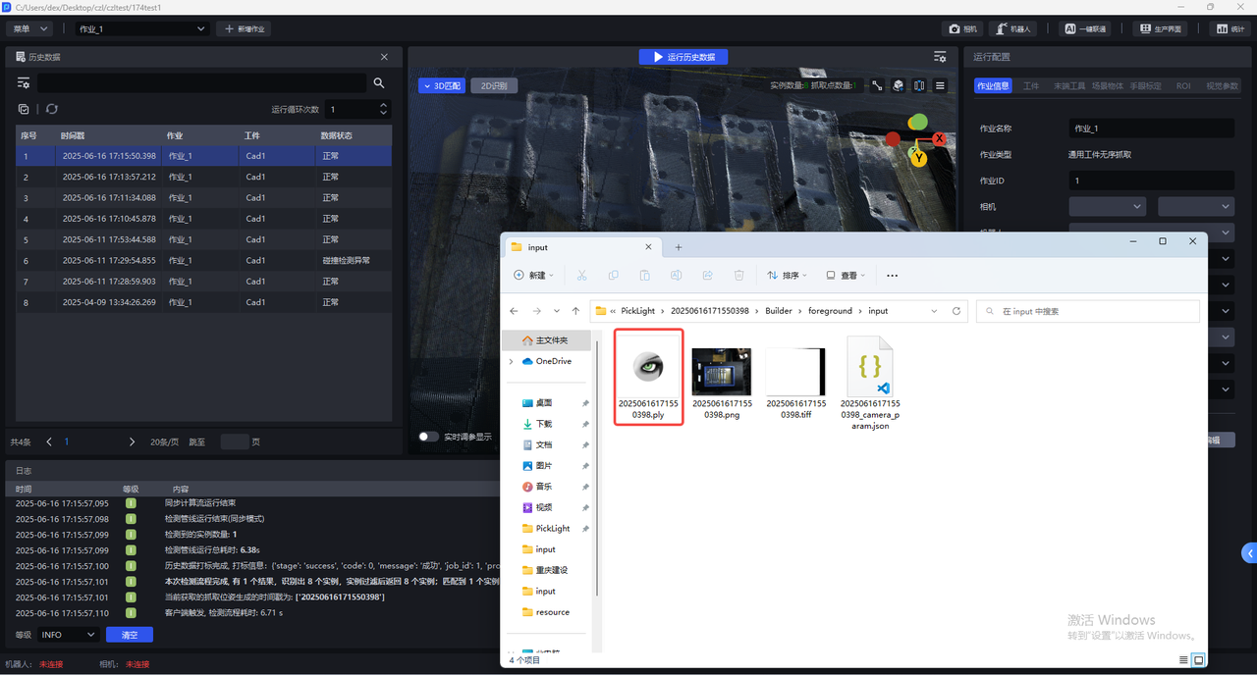Open 3D viewport display settings icon

pyautogui.click(x=940, y=57)
